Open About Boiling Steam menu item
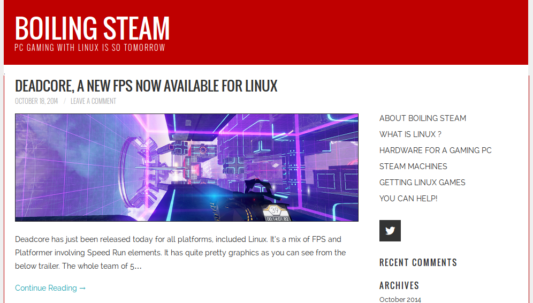The width and height of the screenshot is (533, 303). [422, 118]
